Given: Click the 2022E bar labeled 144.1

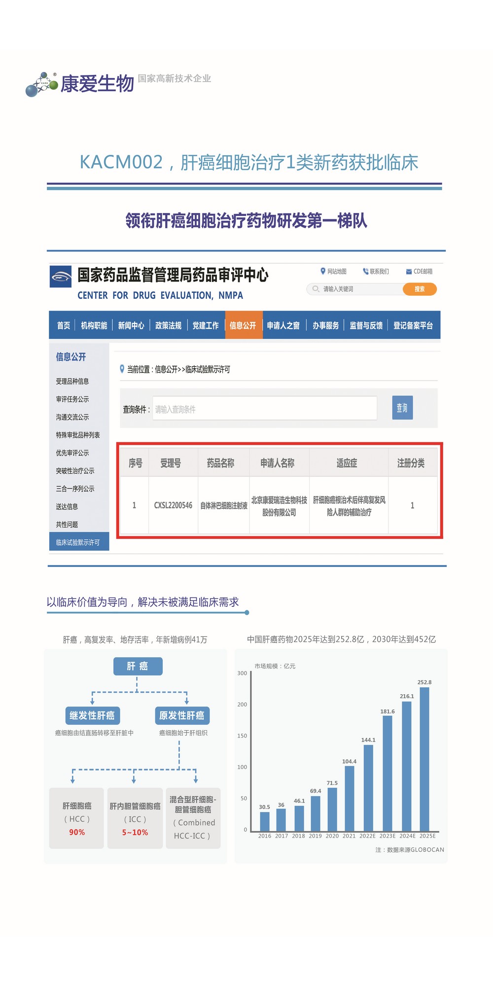Looking at the screenshot, I should click(x=368, y=788).
